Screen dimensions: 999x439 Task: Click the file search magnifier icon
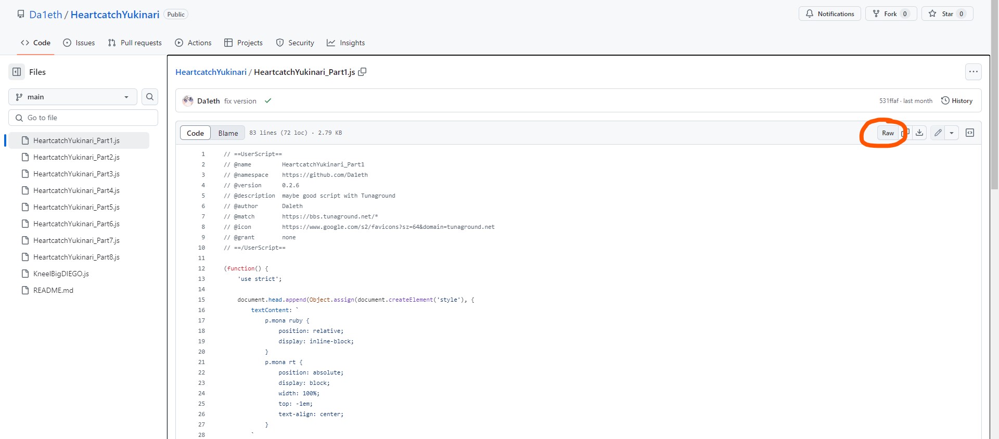pyautogui.click(x=150, y=97)
